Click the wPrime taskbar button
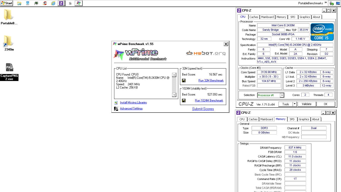The height and width of the screenshot is (192, 341). click(79, 3)
